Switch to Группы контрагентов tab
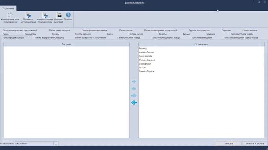The width and height of the screenshot is (268, 150). coord(199,30)
